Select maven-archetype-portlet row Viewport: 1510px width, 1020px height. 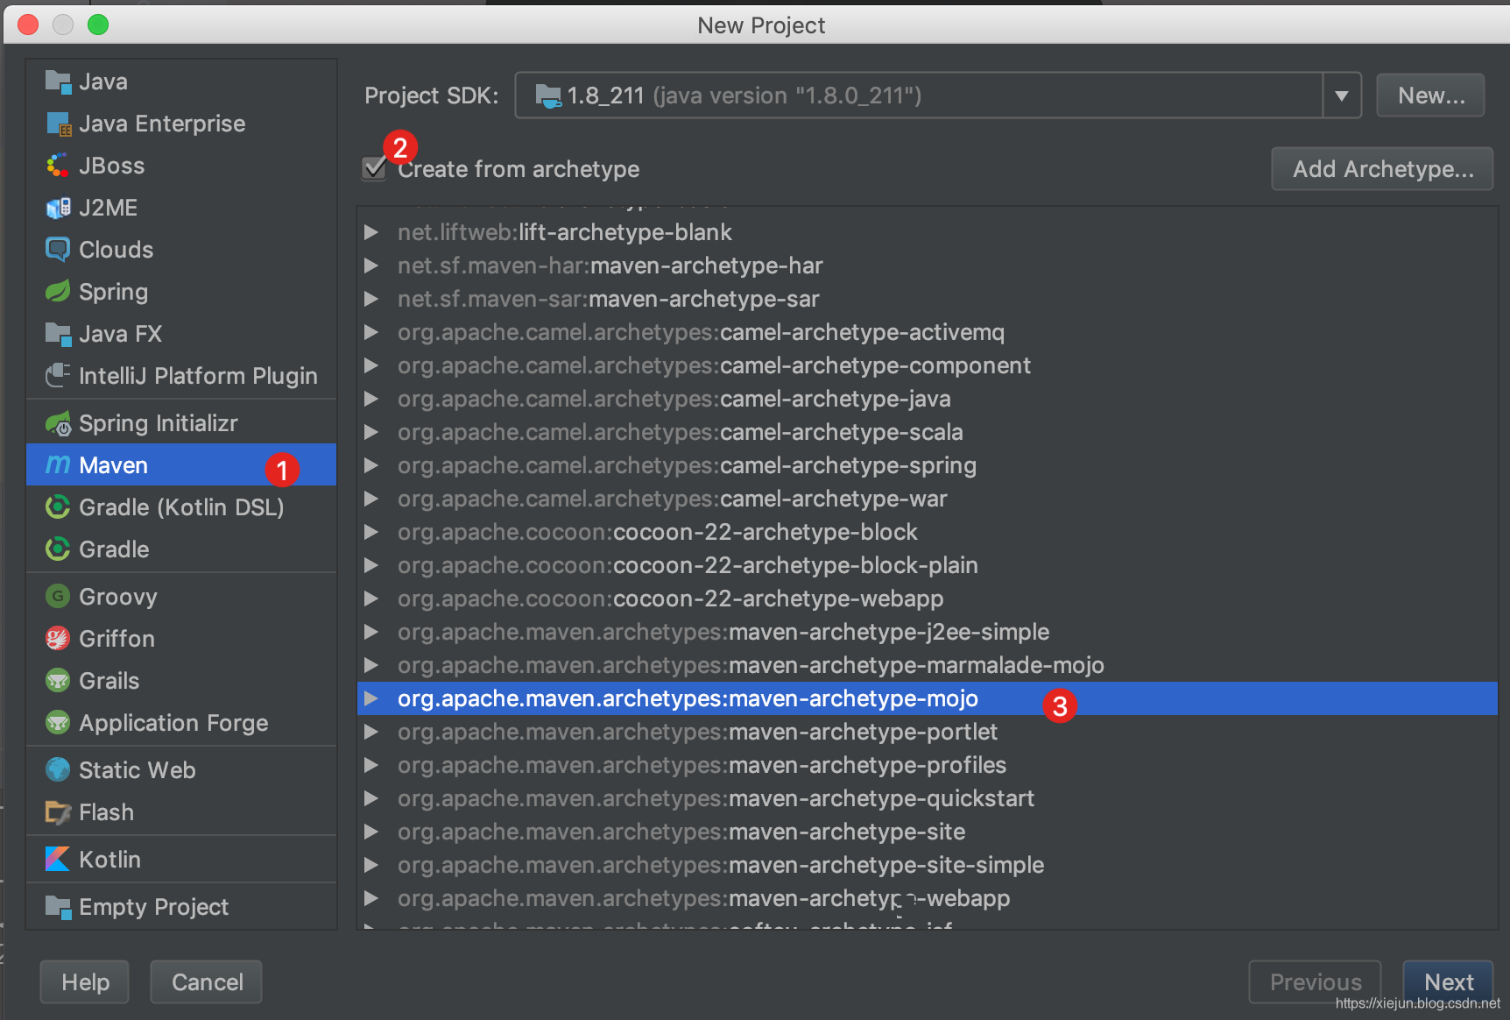(x=928, y=732)
